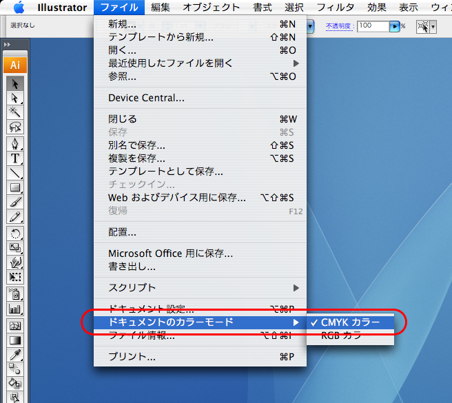This screenshot has width=452, height=403.
Task: Select the Pencil tool
Action: point(15,216)
